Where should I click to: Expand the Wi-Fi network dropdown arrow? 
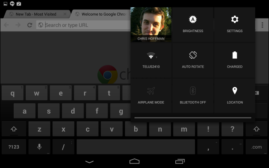(x=156, y=58)
